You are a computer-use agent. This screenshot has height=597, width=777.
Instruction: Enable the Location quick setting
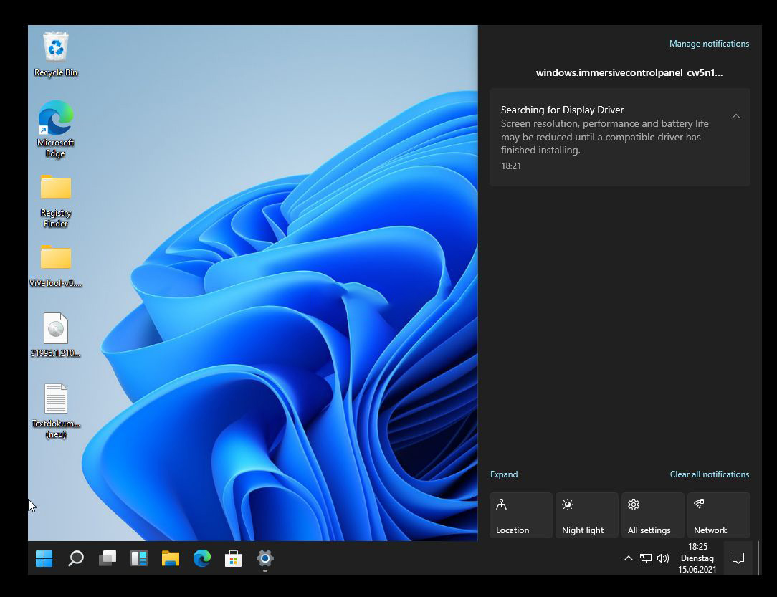520,515
